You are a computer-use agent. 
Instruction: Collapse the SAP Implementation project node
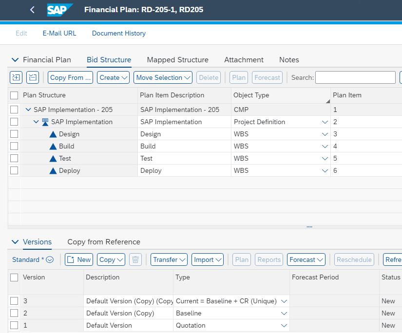tap(36, 122)
